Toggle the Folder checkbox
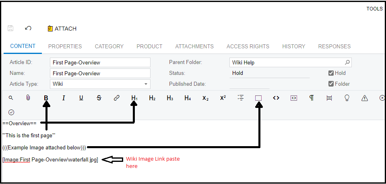This screenshot has width=386, height=184. [x=331, y=84]
